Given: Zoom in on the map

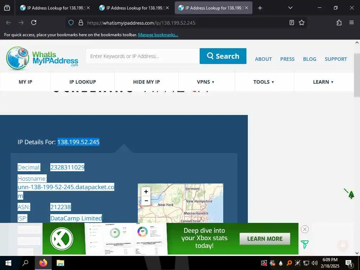Looking at the screenshot, I should point(146,192).
